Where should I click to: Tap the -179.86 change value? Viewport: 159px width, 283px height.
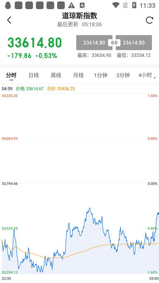19,56
